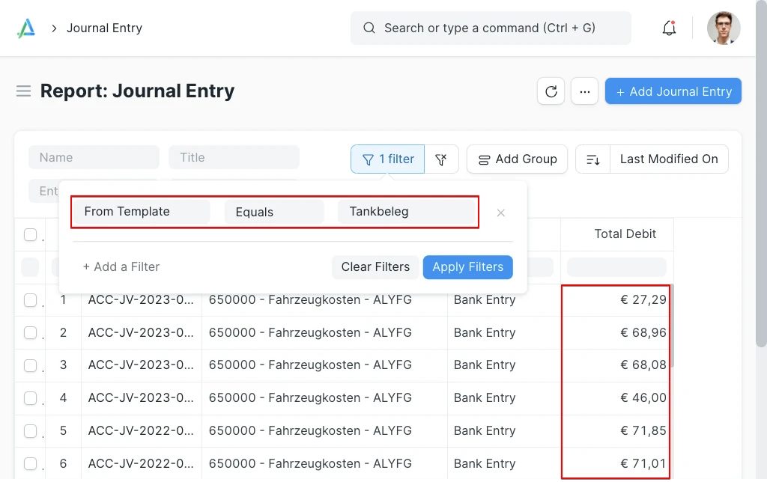767x482 pixels.
Task: Open the user profile avatar
Action: pos(723,28)
